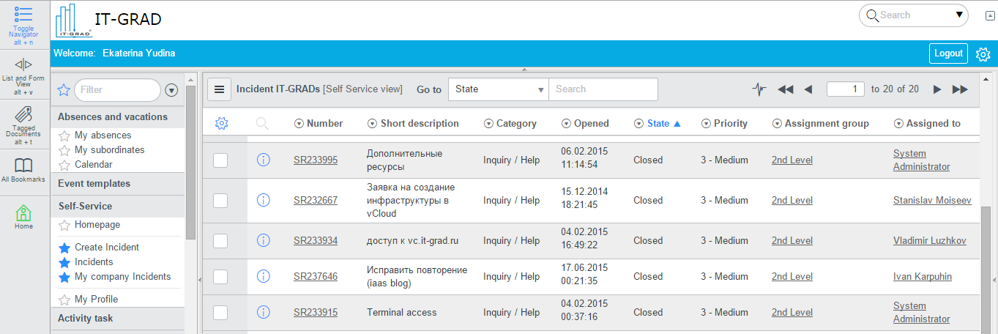This screenshot has height=334, width=998.
Task: Jump to last page of list
Action: (959, 89)
